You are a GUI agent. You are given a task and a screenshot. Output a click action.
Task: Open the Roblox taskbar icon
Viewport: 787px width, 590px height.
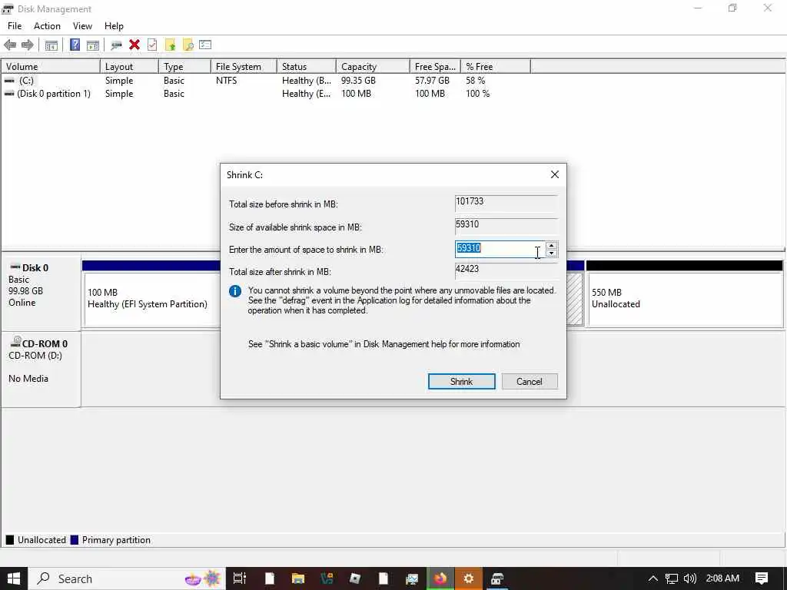coord(355,578)
